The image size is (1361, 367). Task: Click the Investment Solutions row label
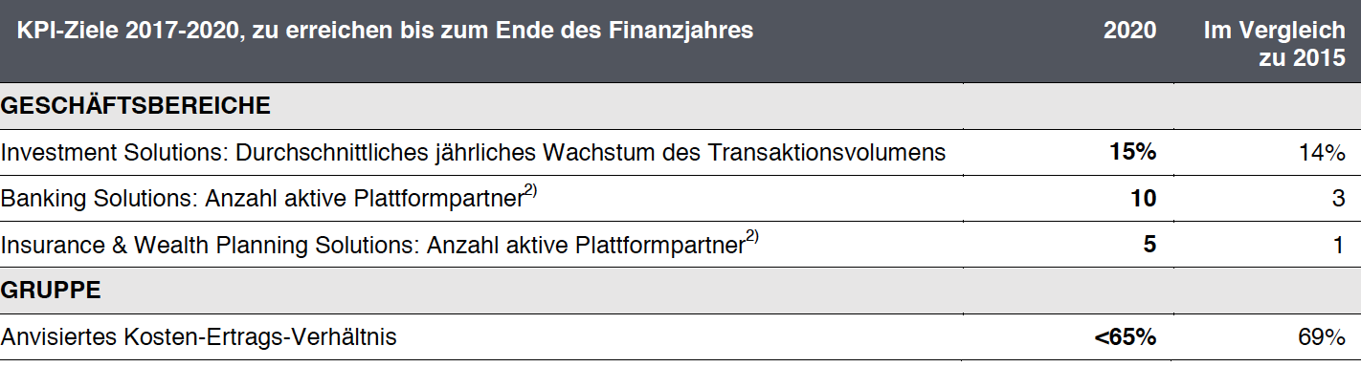[x=473, y=153]
